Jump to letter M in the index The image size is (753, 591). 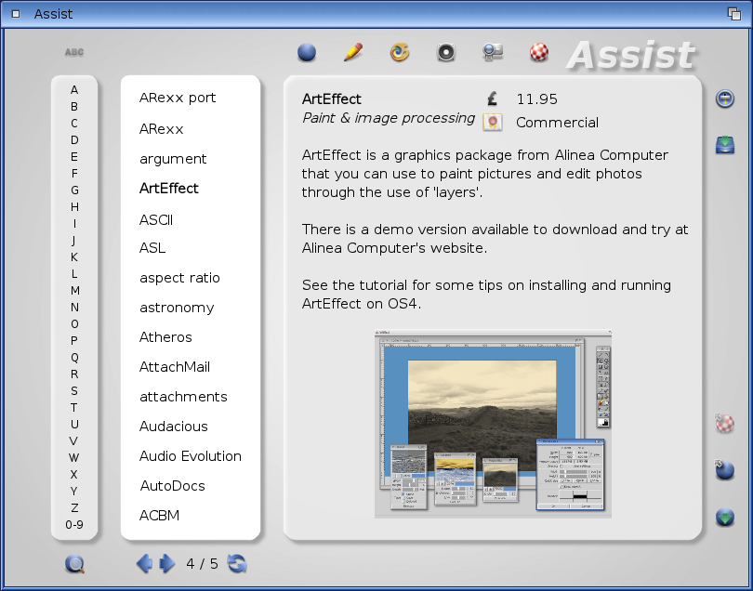[75, 291]
